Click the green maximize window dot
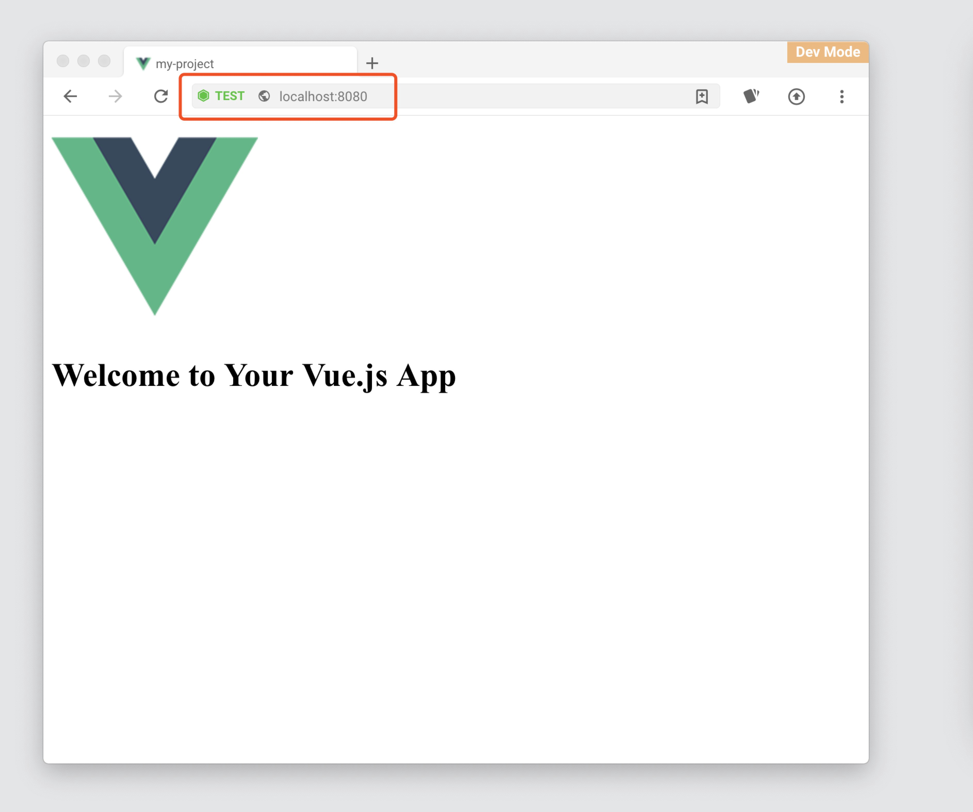This screenshot has width=973, height=812. click(104, 61)
